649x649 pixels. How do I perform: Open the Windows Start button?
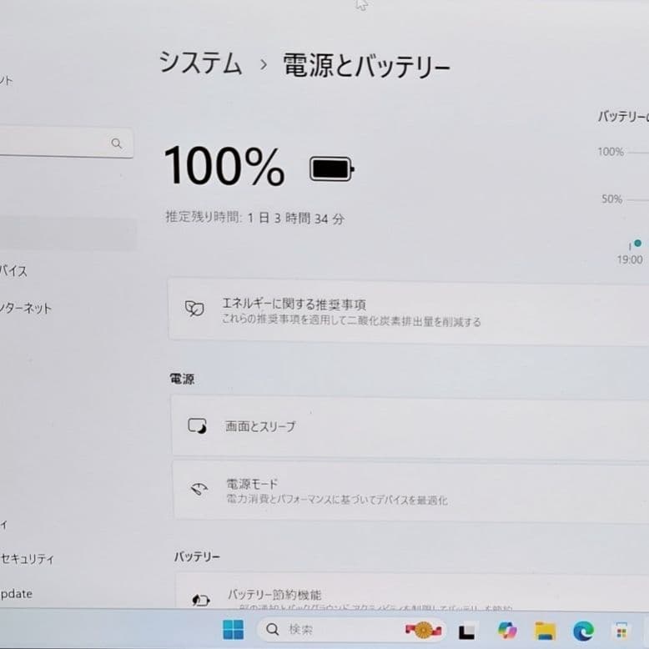coord(233,629)
